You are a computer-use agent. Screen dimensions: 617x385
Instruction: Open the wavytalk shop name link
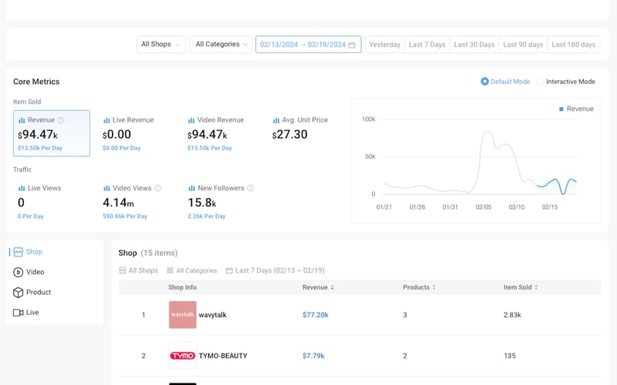click(x=213, y=315)
